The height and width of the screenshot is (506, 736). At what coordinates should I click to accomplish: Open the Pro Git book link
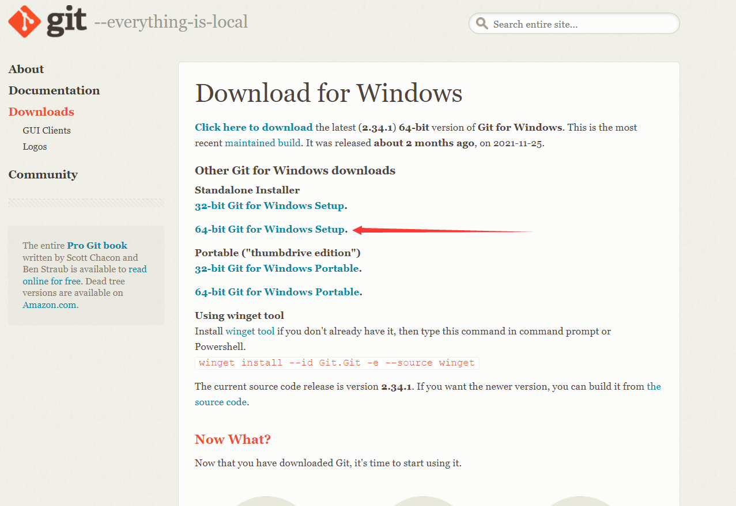click(x=97, y=245)
